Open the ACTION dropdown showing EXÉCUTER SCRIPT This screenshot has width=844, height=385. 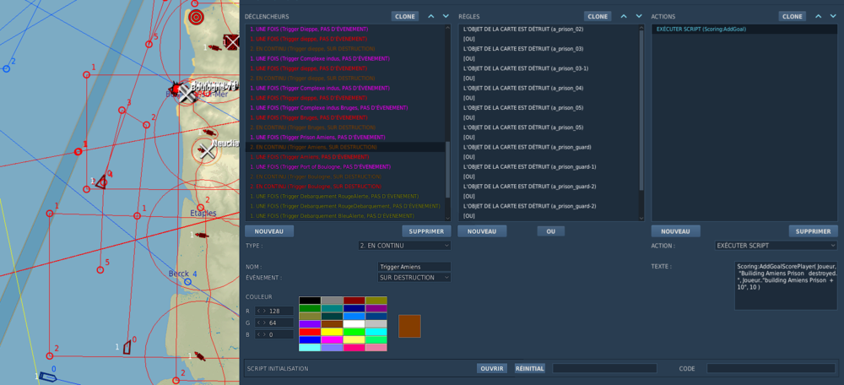pyautogui.click(x=776, y=246)
